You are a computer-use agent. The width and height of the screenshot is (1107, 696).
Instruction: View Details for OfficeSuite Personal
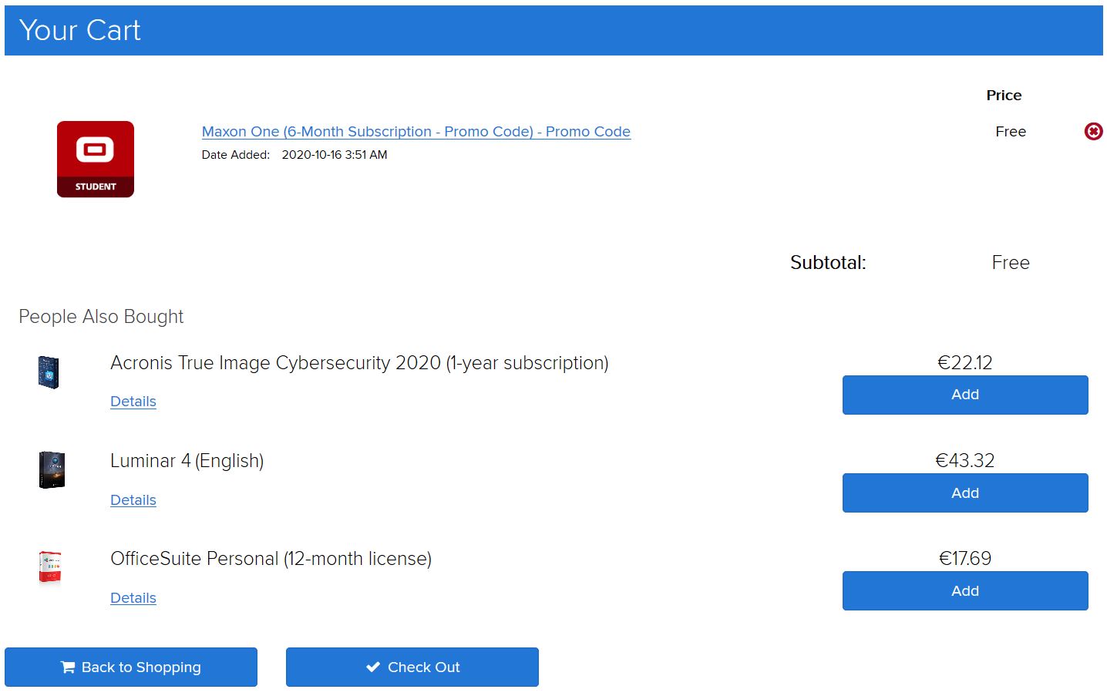tap(133, 598)
